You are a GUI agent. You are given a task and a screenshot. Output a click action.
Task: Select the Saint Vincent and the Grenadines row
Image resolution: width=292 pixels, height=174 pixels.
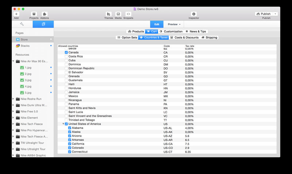pos(167,116)
